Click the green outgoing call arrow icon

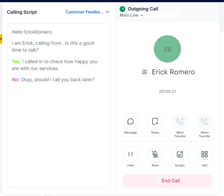point(122,9)
